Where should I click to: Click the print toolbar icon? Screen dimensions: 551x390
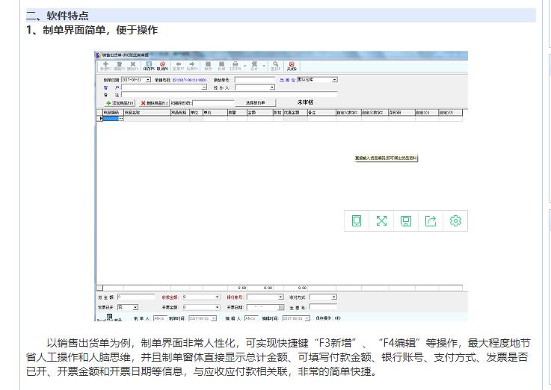235,66
